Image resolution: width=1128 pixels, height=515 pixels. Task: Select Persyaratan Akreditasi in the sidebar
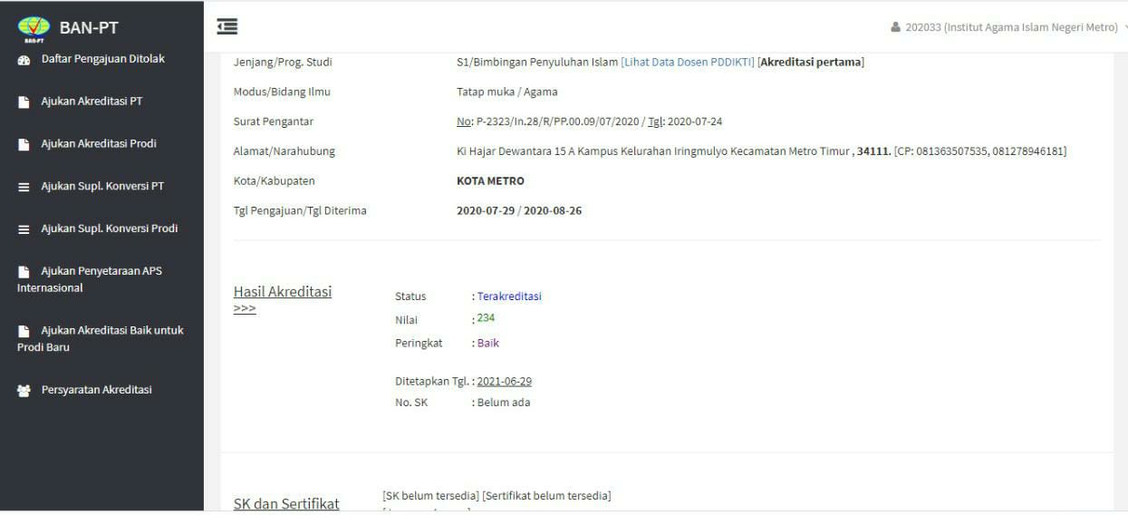point(96,390)
